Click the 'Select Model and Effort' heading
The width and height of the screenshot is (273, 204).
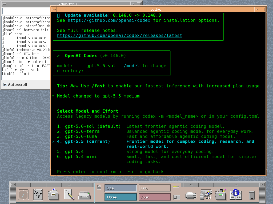(87, 111)
